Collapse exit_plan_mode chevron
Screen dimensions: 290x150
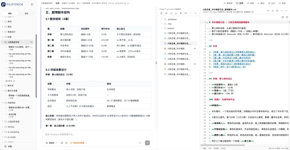44,8
